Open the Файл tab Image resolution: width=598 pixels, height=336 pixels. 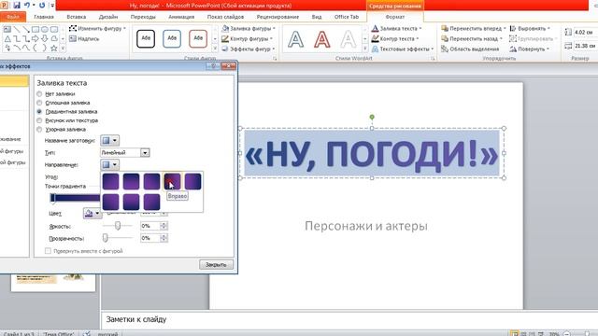point(13,17)
